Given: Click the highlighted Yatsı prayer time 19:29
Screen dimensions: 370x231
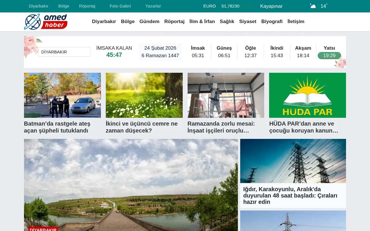Looking at the screenshot, I should (x=329, y=55).
